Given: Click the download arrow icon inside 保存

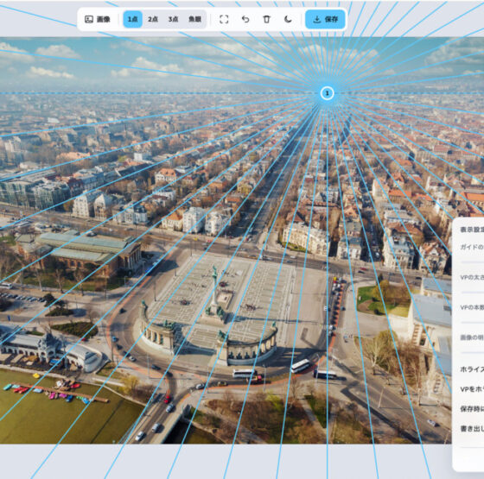Looking at the screenshot, I should pyautogui.click(x=316, y=19).
